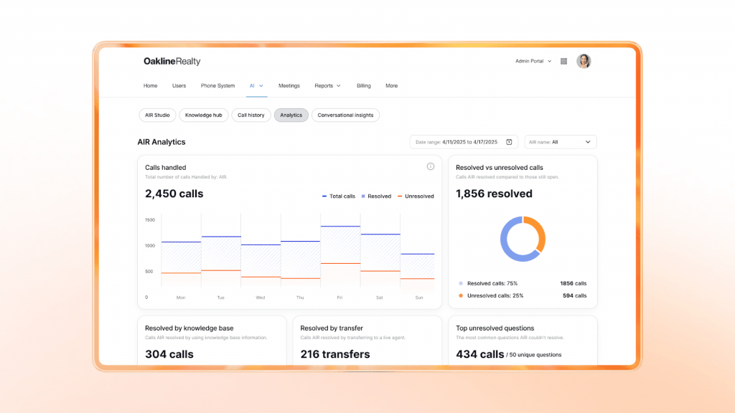Screen dimensions: 735x413
Task: Select the blue Resolved legend marker
Action: click(460, 284)
